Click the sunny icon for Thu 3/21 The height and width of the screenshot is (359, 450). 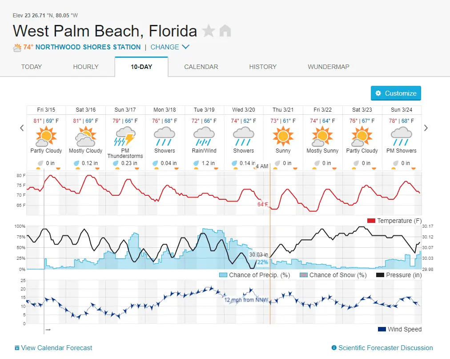[283, 136]
